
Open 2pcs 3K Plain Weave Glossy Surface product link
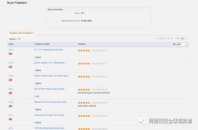click(50, 89)
